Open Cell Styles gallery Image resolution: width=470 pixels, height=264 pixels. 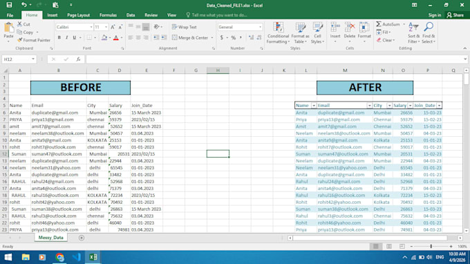317,33
